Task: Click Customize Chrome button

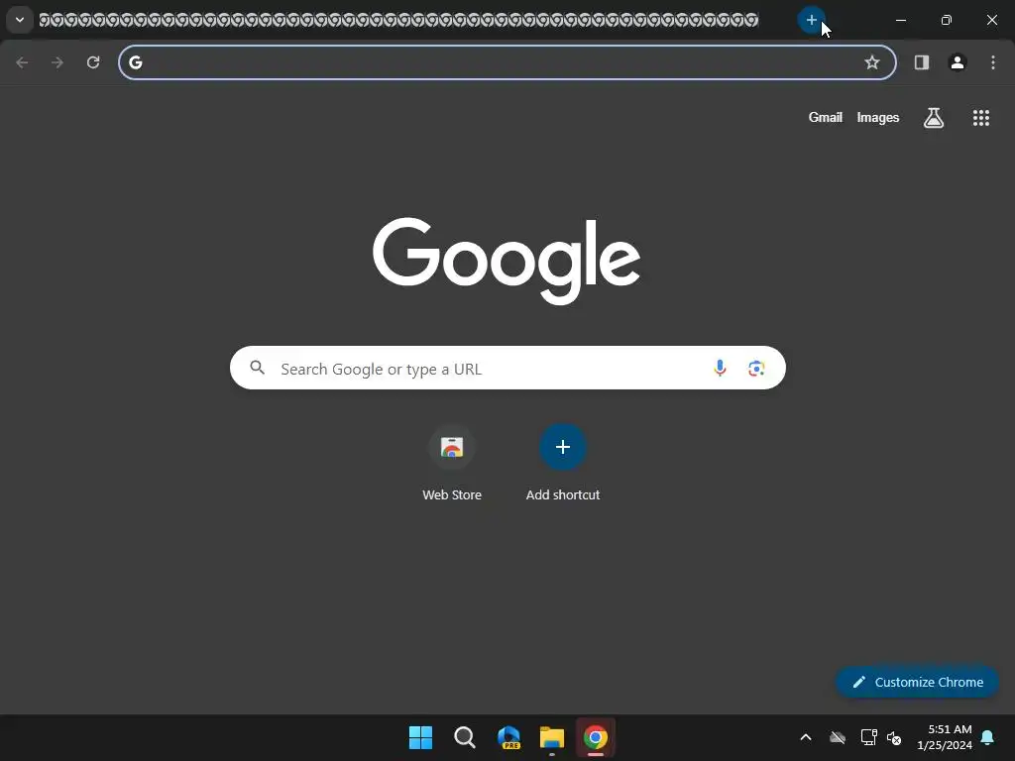Action: pyautogui.click(x=917, y=682)
